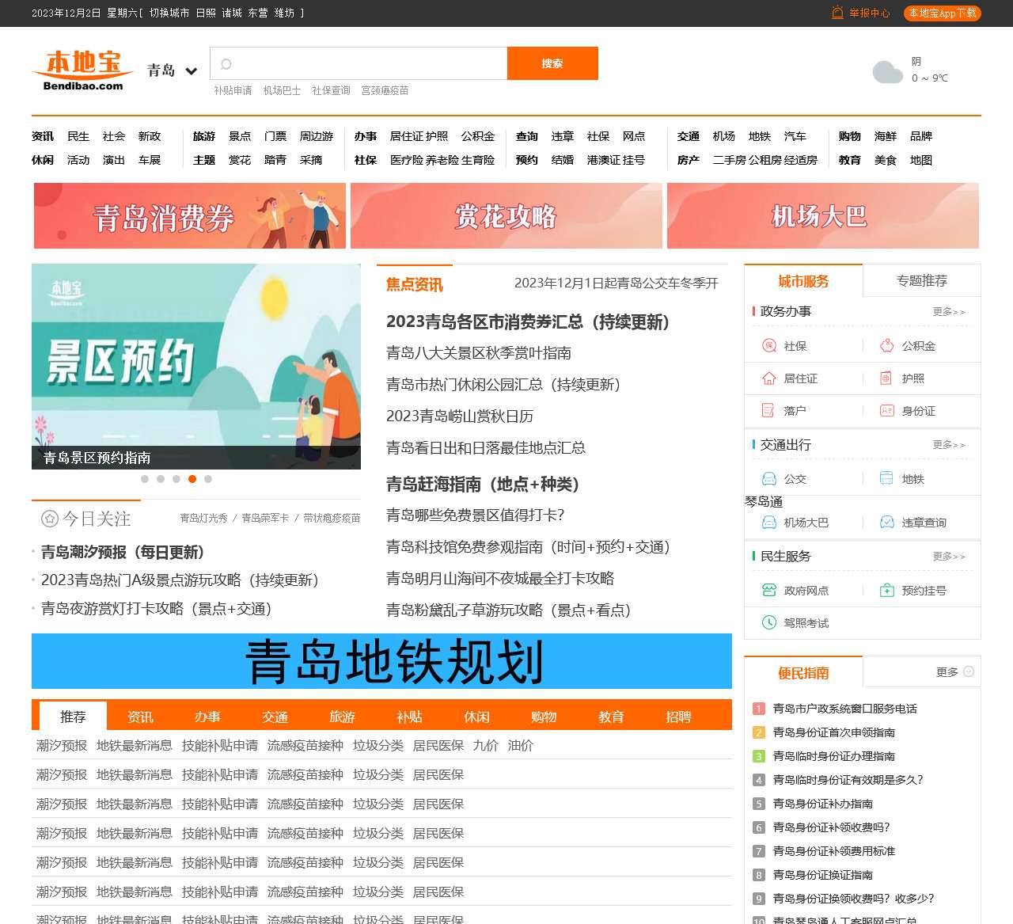
Task: Open the 社保 service icon
Action: pyautogui.click(x=768, y=346)
